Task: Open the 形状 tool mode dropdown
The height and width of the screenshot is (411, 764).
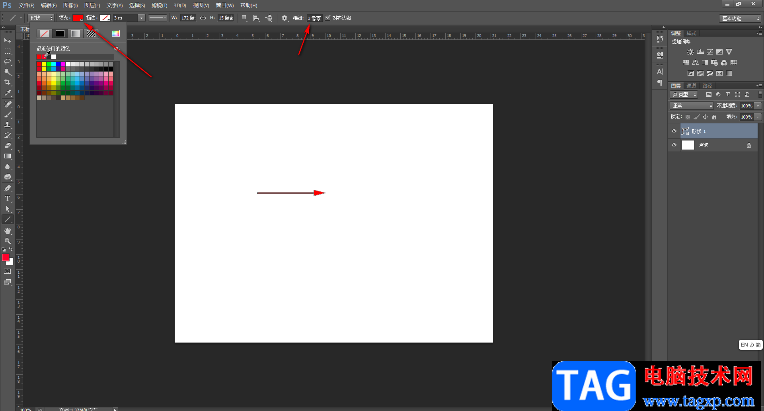Action: click(x=41, y=18)
